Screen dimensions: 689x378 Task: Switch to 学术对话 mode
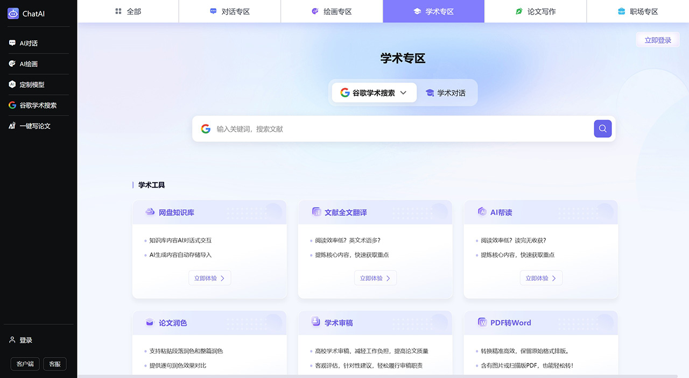[x=446, y=92]
